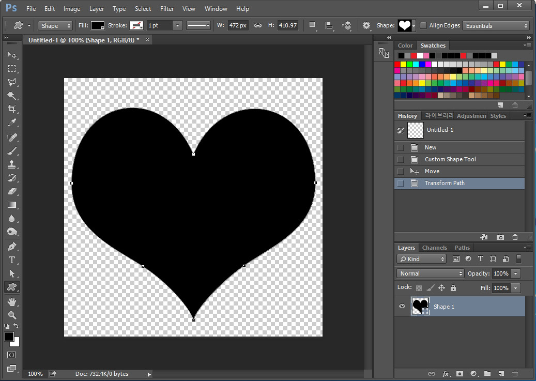536x381 pixels.
Task: Select the Magic Wand tool
Action: click(x=12, y=96)
